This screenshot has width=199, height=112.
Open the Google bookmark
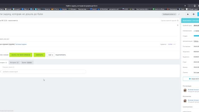point(8,9)
